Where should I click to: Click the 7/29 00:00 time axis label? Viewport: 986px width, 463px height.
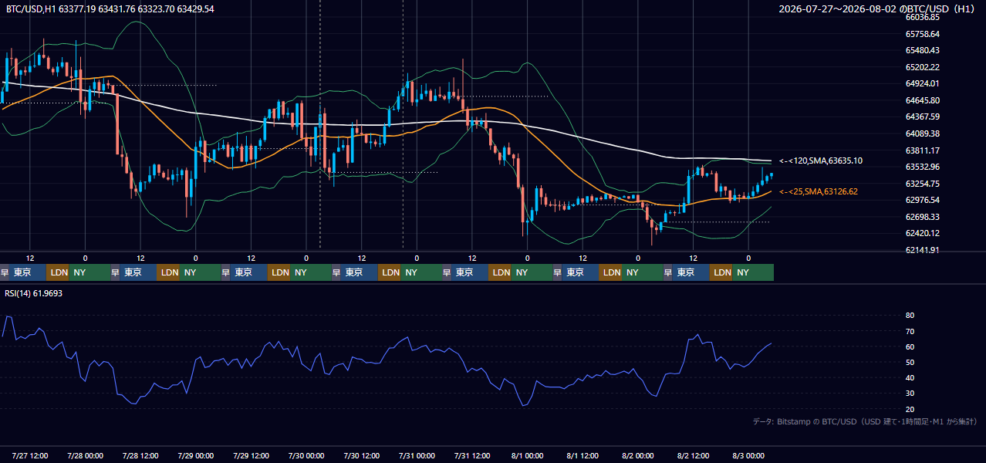[x=196, y=455]
